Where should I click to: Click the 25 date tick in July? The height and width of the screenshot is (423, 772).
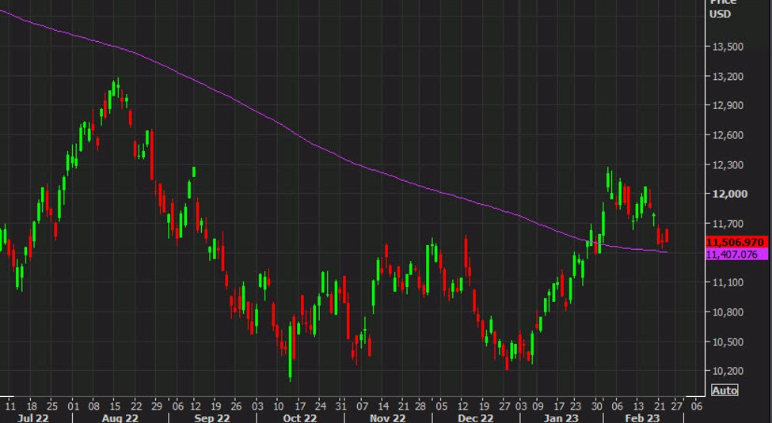point(52,406)
